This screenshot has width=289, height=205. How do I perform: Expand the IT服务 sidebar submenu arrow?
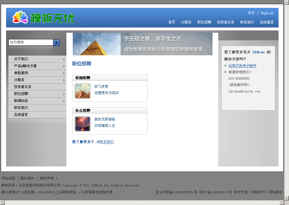click(64, 80)
